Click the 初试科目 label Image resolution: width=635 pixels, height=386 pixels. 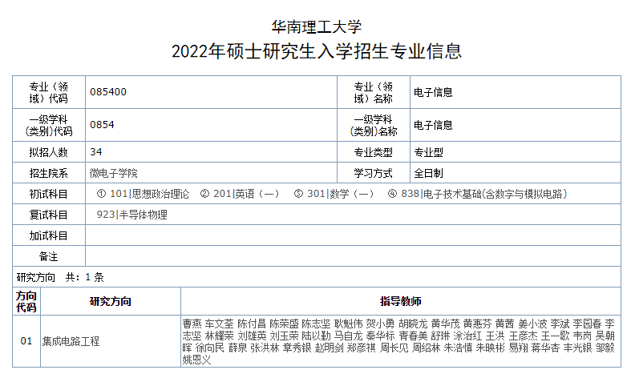point(49,195)
